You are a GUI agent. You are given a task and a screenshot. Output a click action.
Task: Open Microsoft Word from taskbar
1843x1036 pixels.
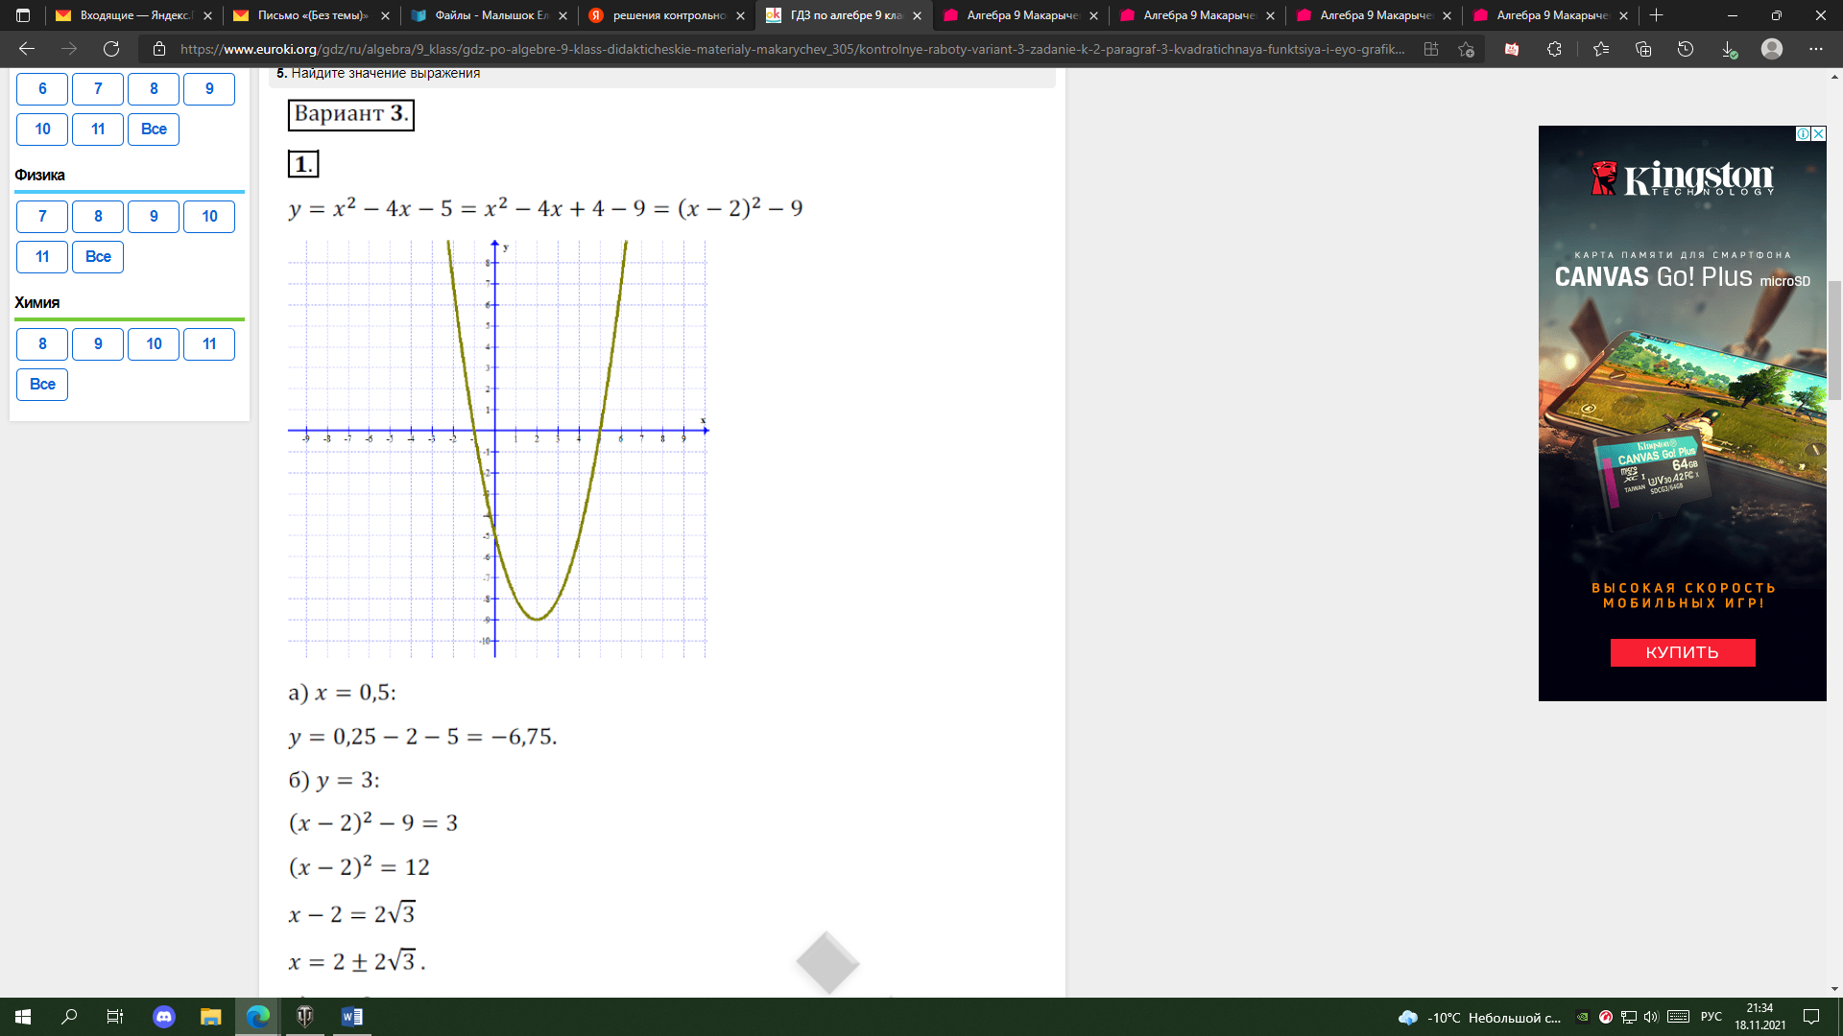tap(351, 1017)
